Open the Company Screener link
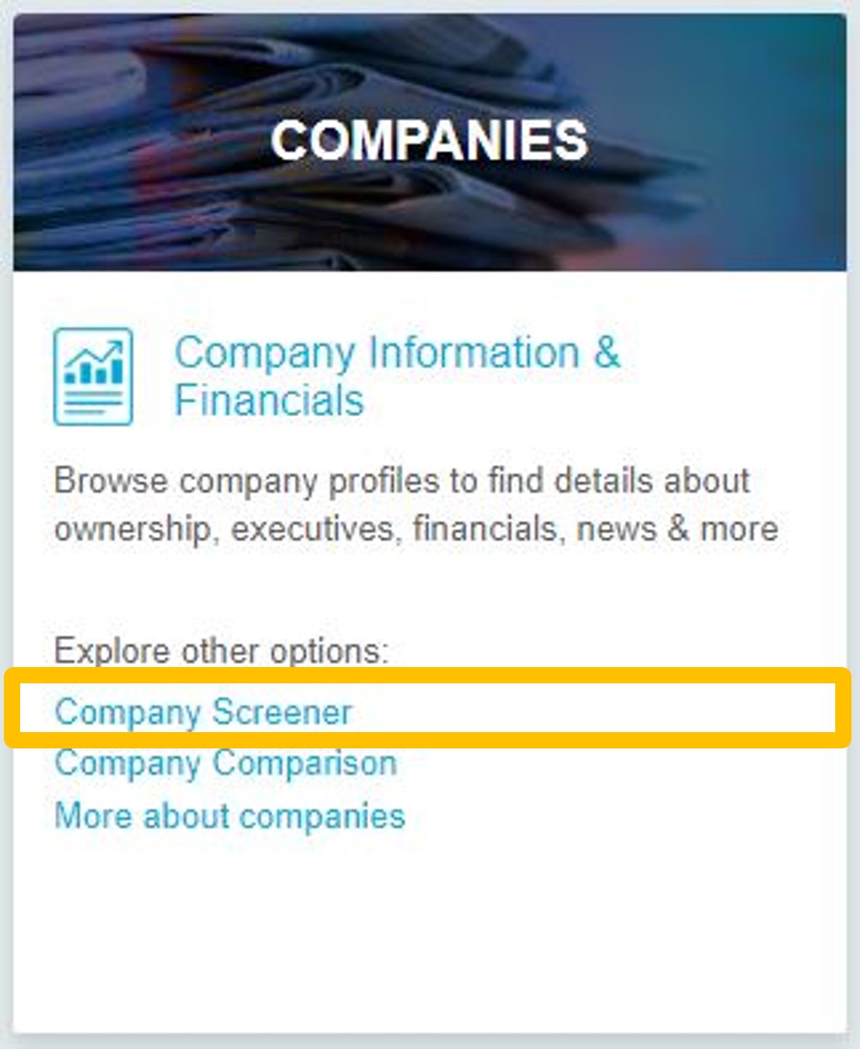 pyautogui.click(x=203, y=712)
